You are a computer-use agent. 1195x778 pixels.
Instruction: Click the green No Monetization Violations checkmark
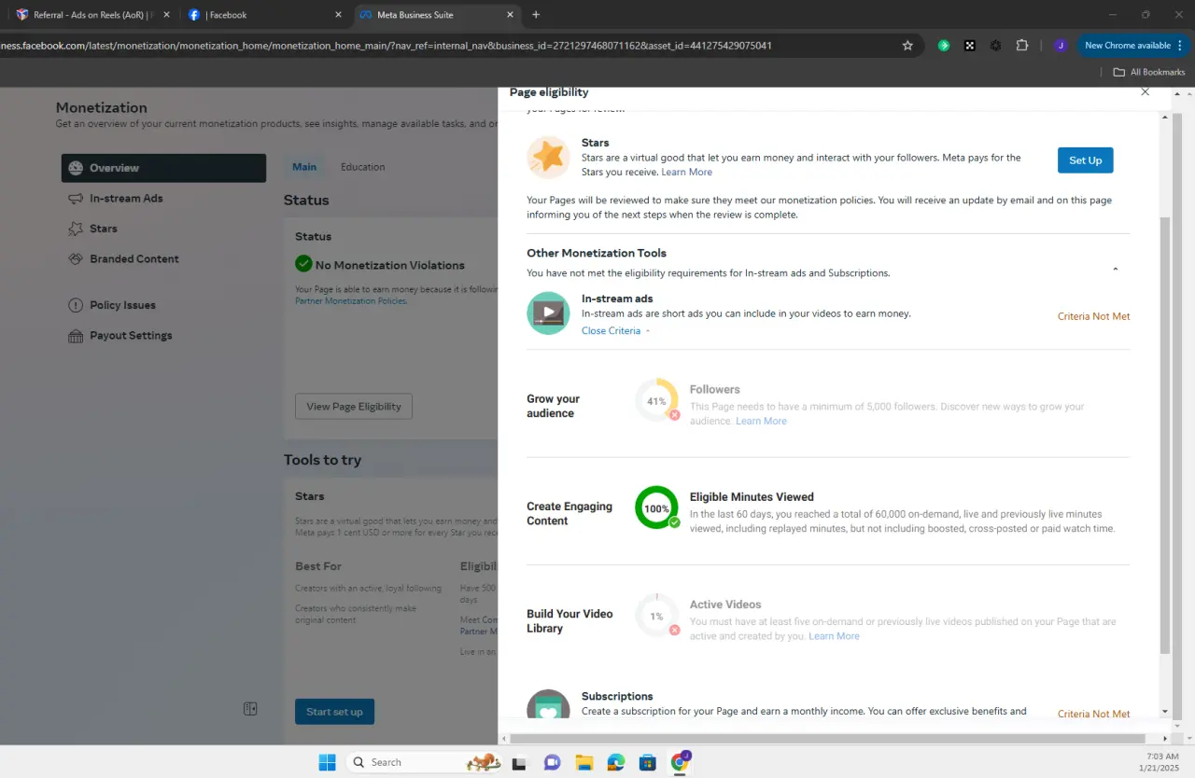(x=303, y=264)
